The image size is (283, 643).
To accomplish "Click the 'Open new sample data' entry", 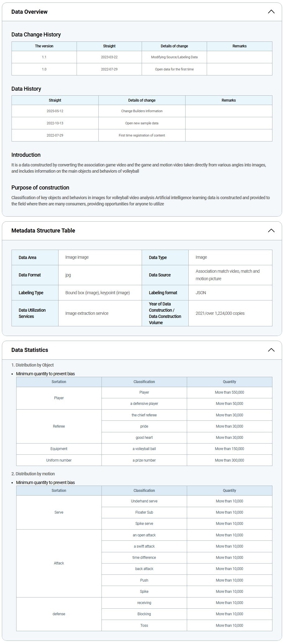I will point(142,123).
